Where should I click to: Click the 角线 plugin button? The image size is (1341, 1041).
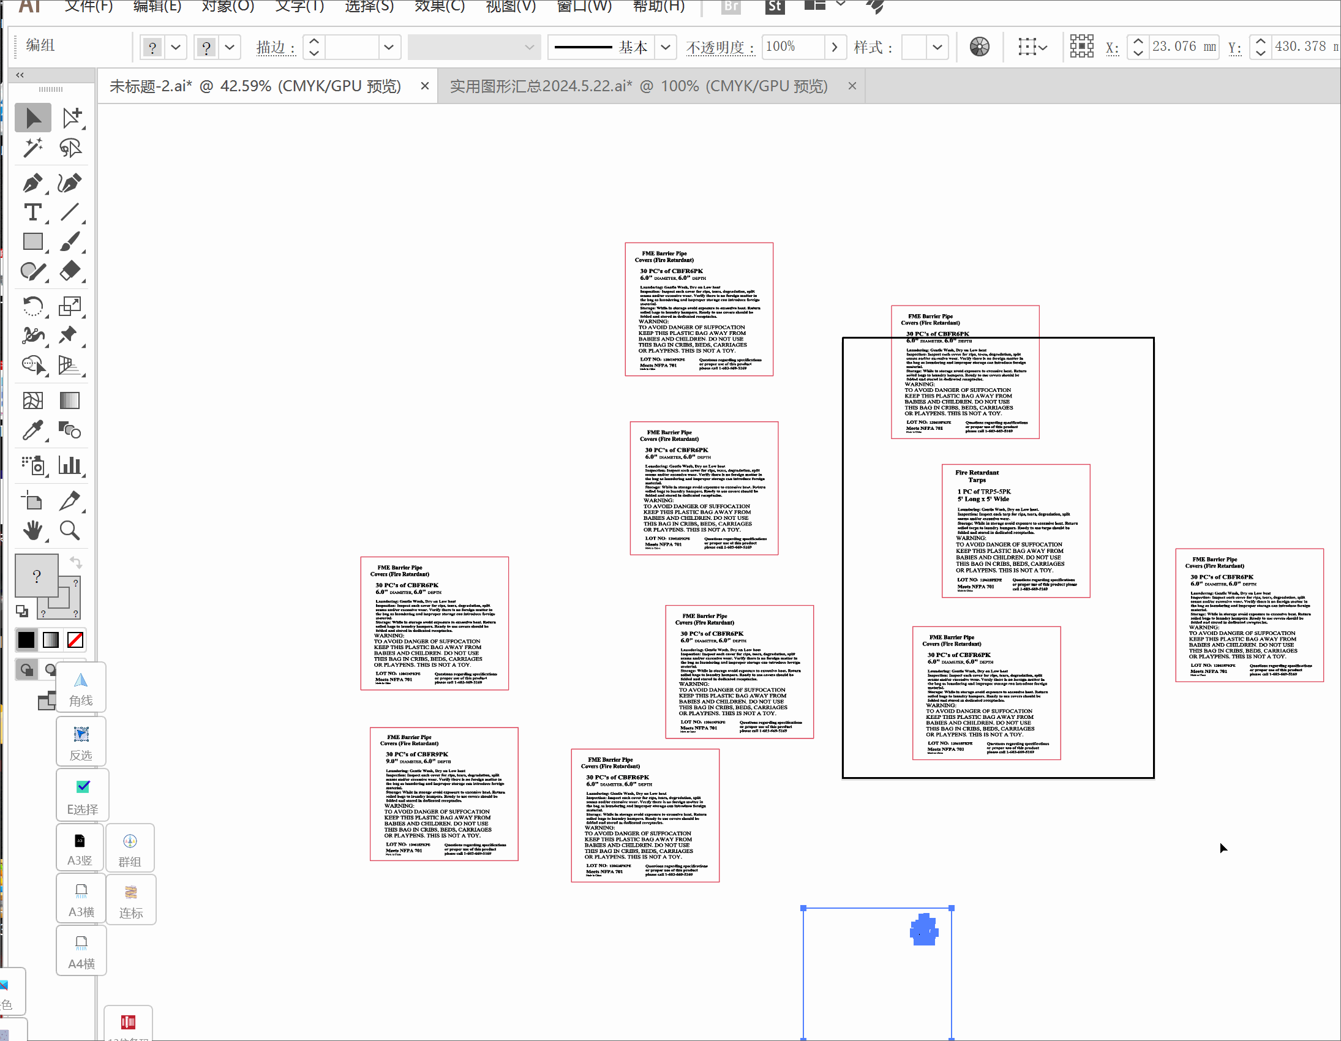point(81,688)
